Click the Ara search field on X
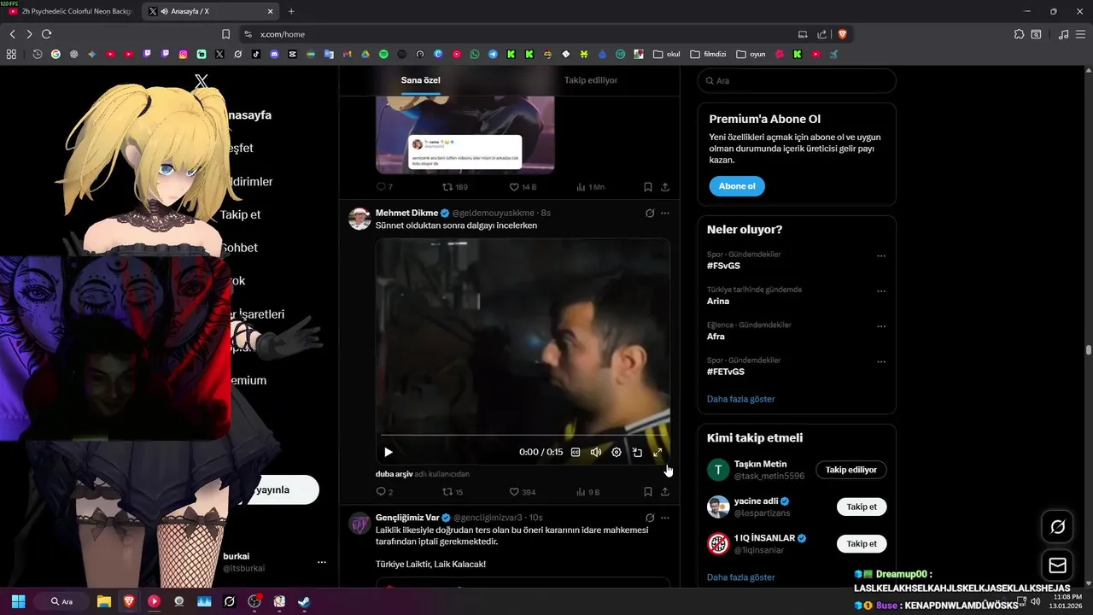Viewport: 1093px width, 615px height. [797, 80]
